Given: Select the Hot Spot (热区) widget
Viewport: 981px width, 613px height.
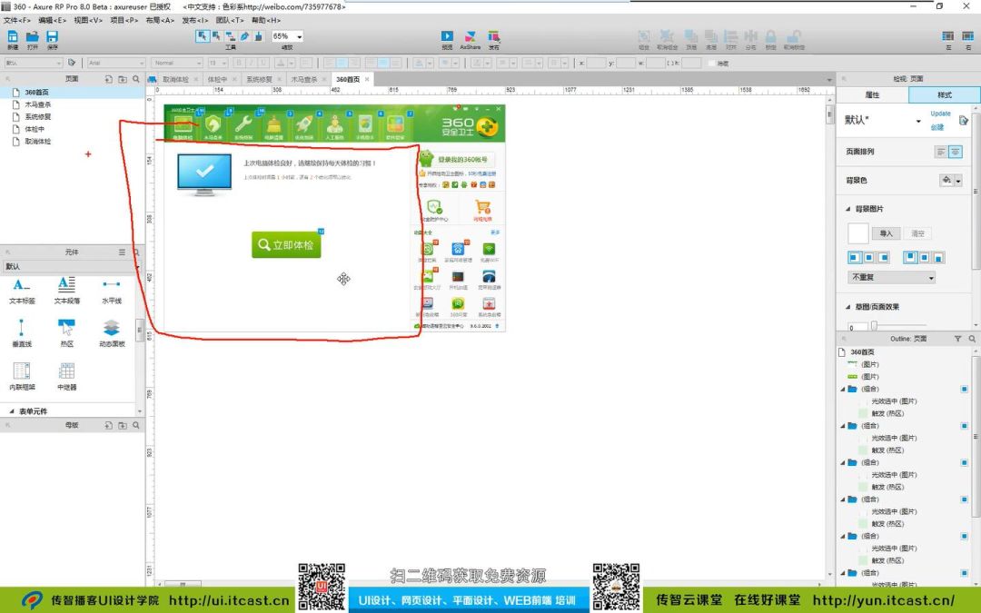Looking at the screenshot, I should 66,329.
